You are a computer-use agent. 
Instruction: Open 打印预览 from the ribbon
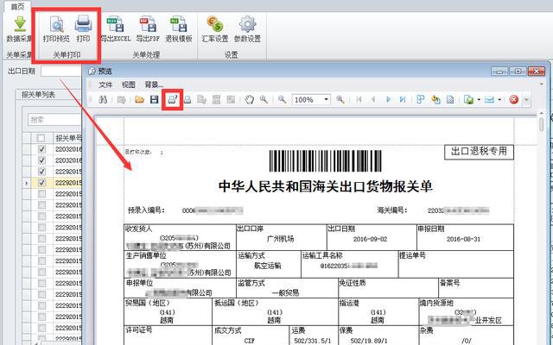point(56,29)
